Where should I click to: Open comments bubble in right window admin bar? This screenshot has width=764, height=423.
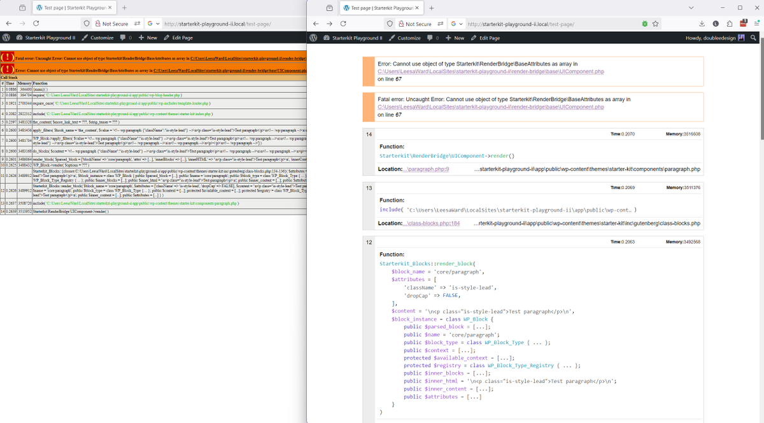tap(432, 38)
